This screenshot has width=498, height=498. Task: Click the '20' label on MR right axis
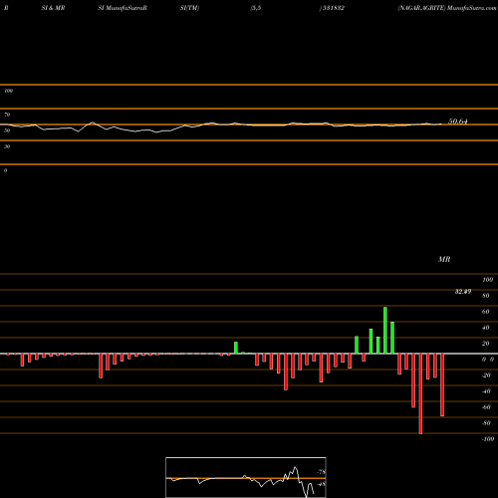click(x=486, y=344)
